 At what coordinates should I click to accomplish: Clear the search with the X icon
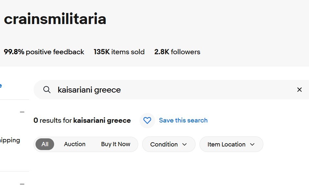point(299,90)
